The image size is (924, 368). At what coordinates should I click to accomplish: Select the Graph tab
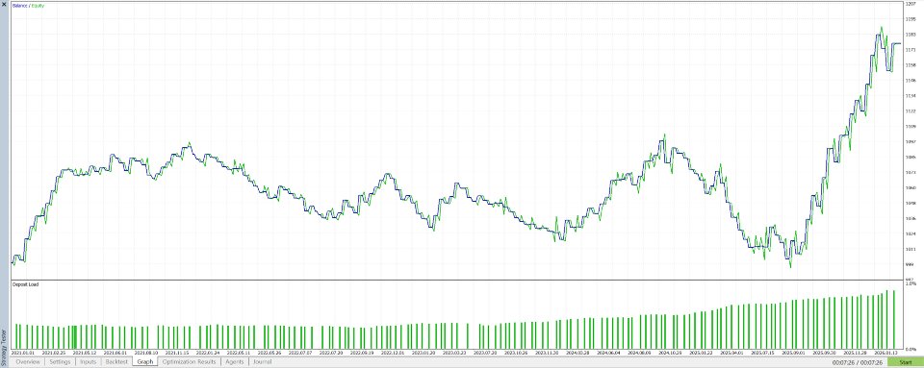click(x=145, y=362)
